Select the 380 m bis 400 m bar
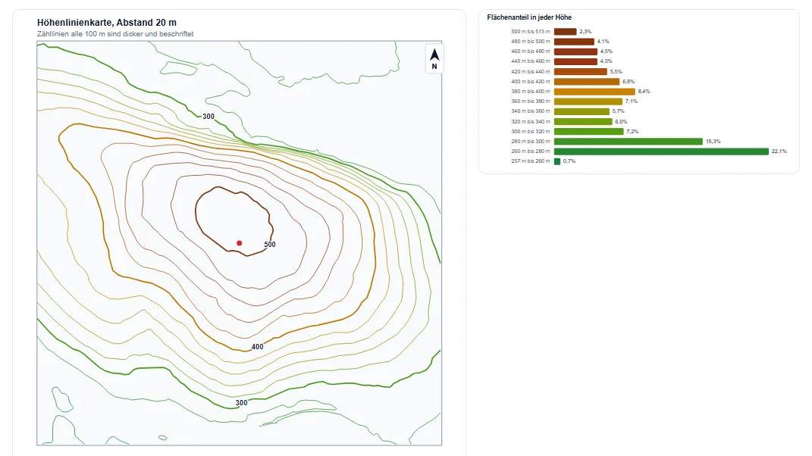 click(594, 92)
